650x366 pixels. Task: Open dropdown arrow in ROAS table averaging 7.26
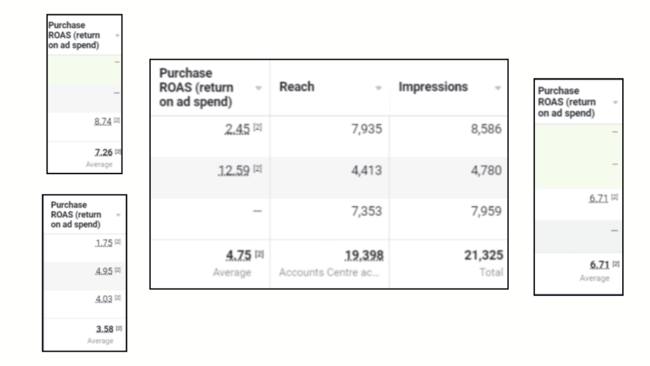[x=118, y=34]
